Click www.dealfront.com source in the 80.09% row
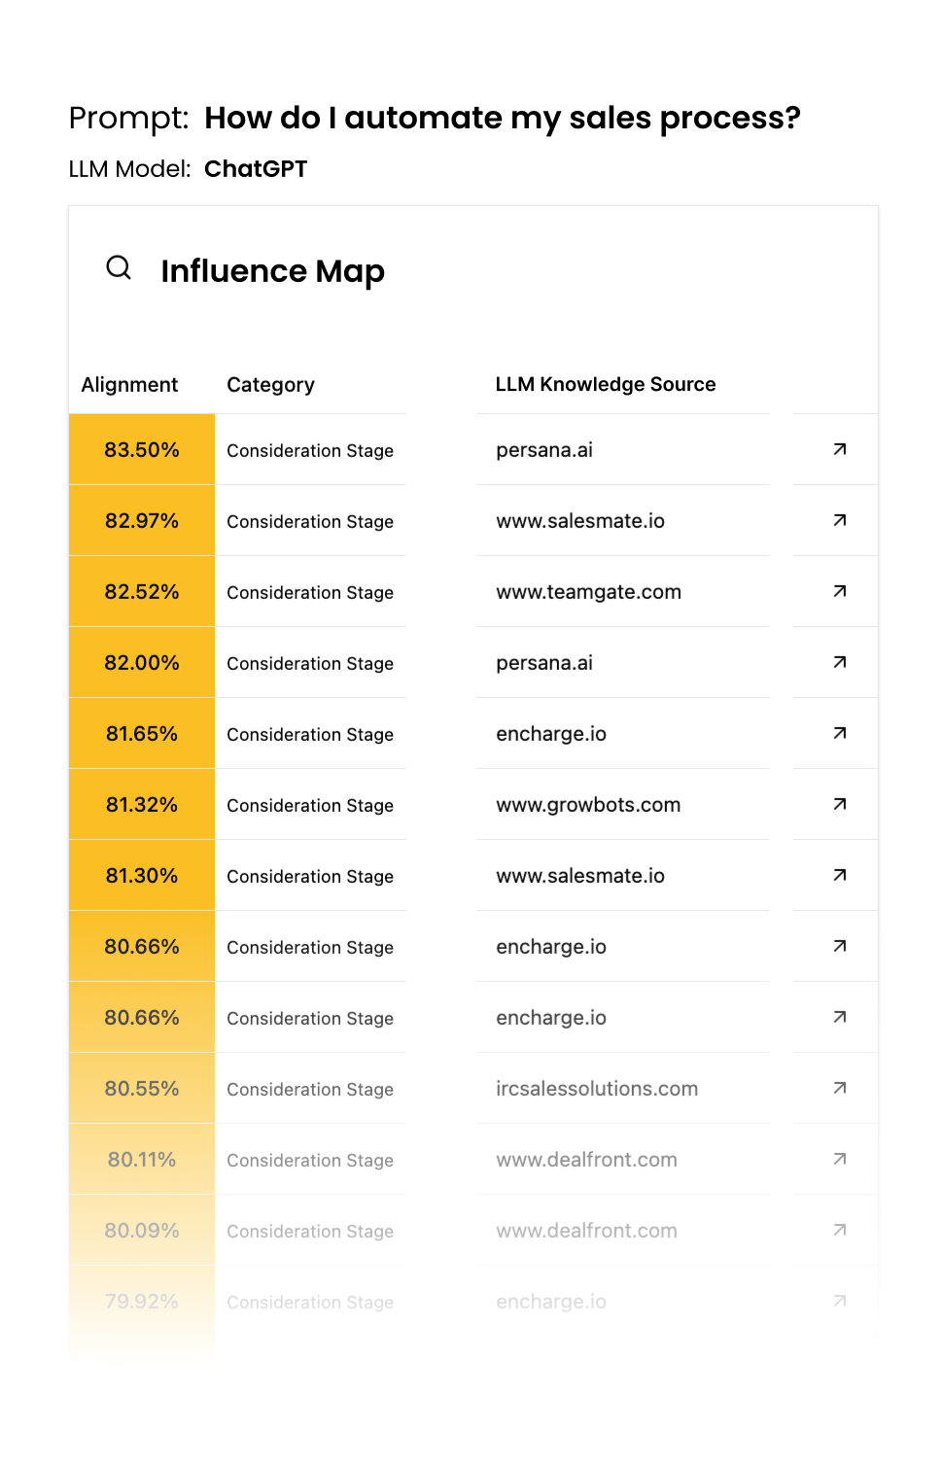The height and width of the screenshot is (1470, 943). (x=586, y=1231)
